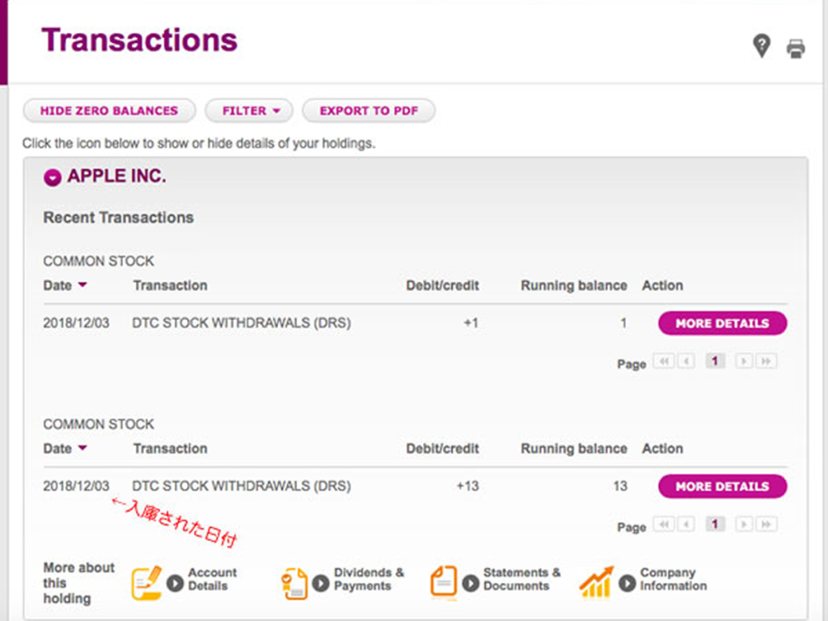Open the Filter dropdown
Image resolution: width=828 pixels, height=621 pixels.
(x=249, y=111)
